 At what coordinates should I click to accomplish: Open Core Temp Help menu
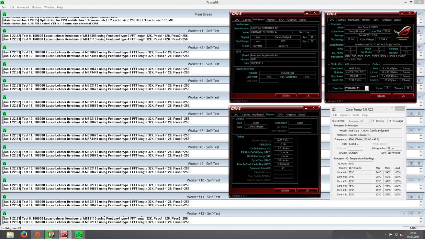tap(365, 115)
